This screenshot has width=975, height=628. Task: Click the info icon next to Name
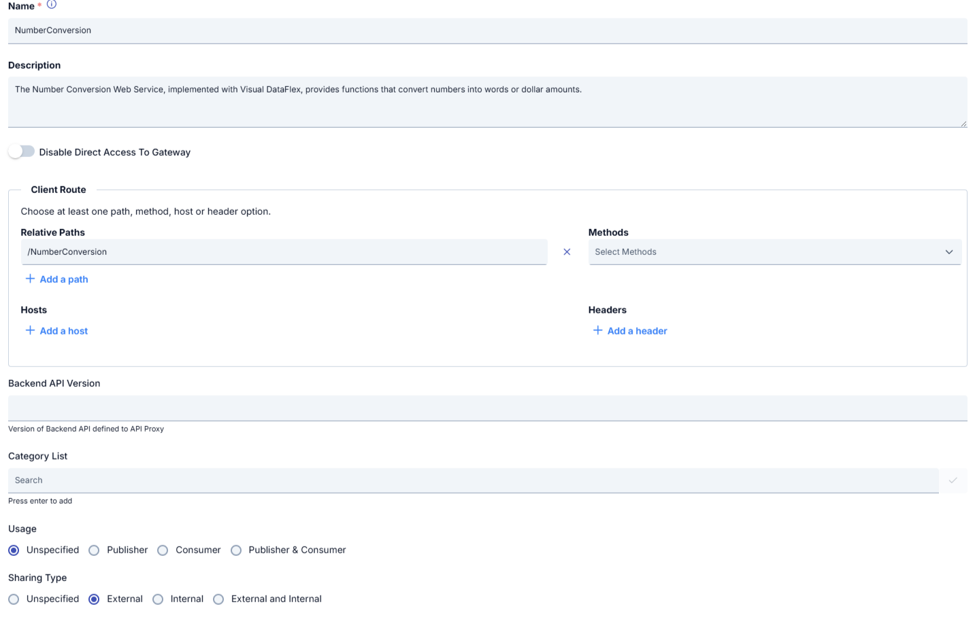pos(52,5)
